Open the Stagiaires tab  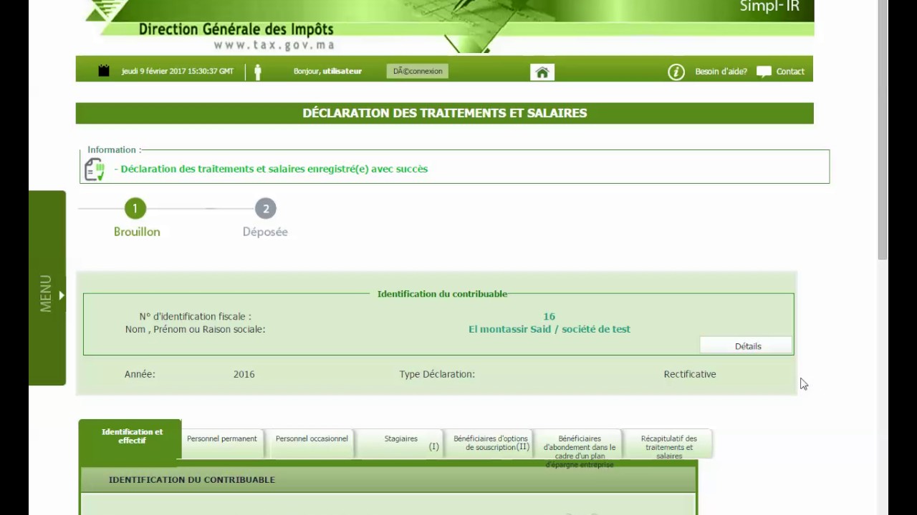[x=400, y=443]
